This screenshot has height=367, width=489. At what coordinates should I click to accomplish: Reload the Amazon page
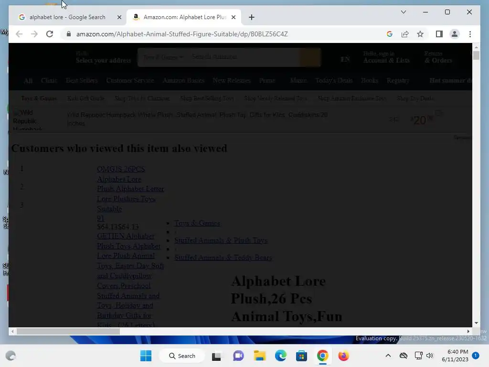click(50, 34)
